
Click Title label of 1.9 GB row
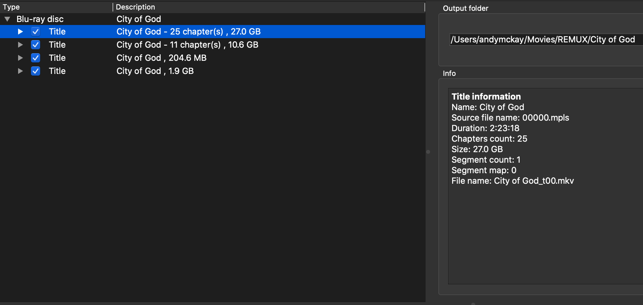click(57, 71)
